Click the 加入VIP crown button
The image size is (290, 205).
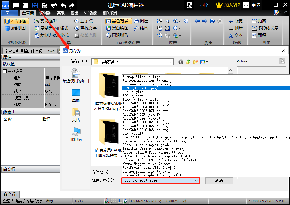(x=228, y=5)
